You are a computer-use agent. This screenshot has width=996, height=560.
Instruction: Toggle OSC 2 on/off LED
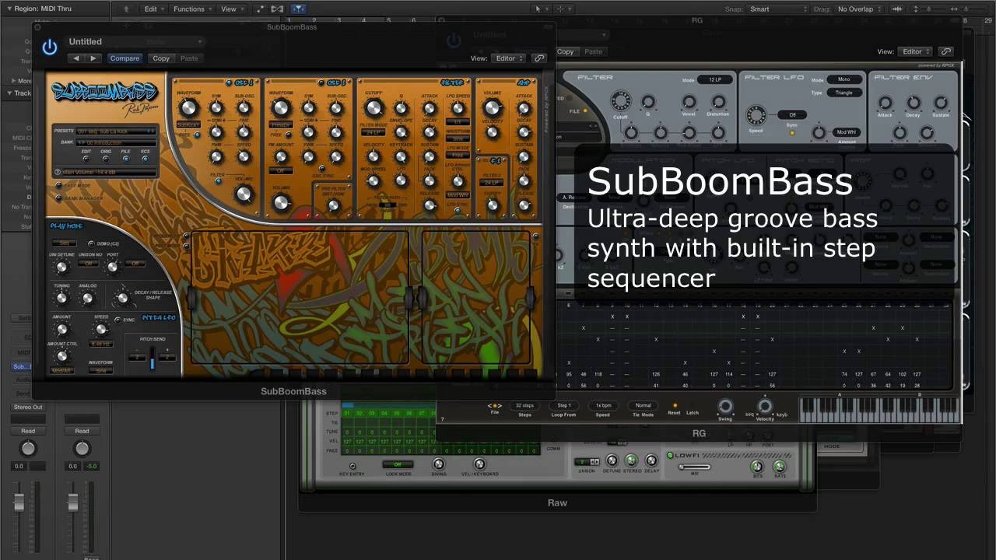[x=321, y=82]
